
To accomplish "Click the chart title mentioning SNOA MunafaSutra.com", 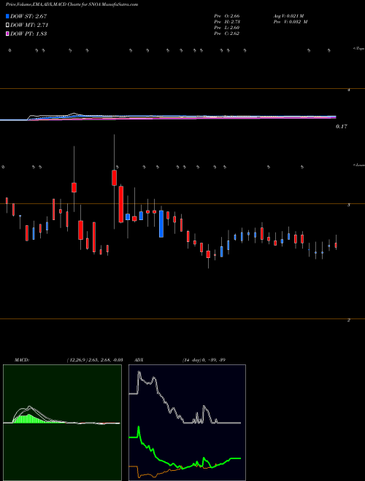I will pos(72,4).
